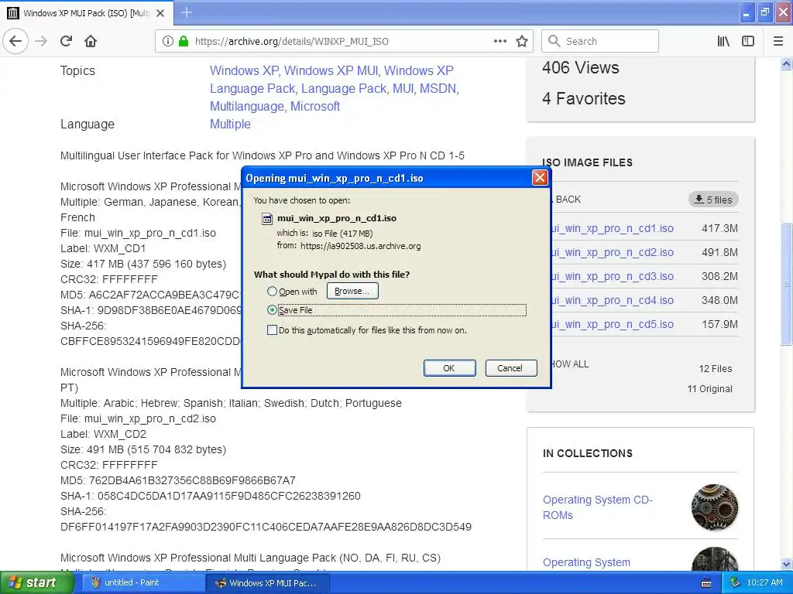Open the Microsoft topic link
This screenshot has width=793, height=594.
pyautogui.click(x=315, y=106)
